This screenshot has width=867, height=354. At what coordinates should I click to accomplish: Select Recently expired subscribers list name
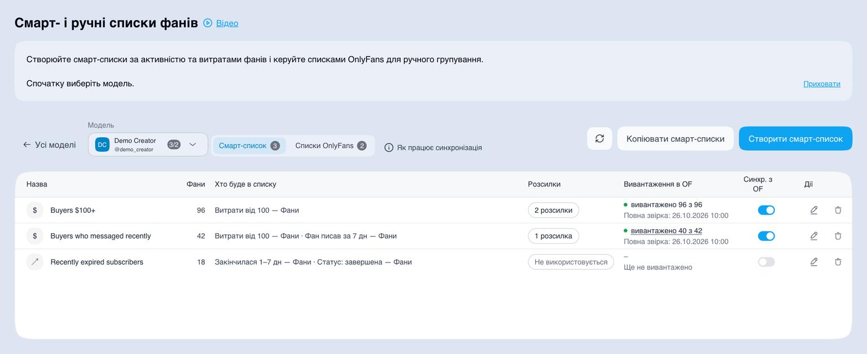pos(97,262)
